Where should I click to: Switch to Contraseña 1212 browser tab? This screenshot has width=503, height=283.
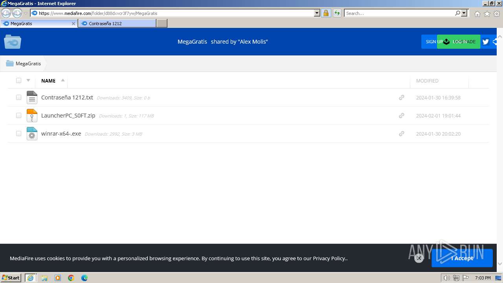[117, 24]
